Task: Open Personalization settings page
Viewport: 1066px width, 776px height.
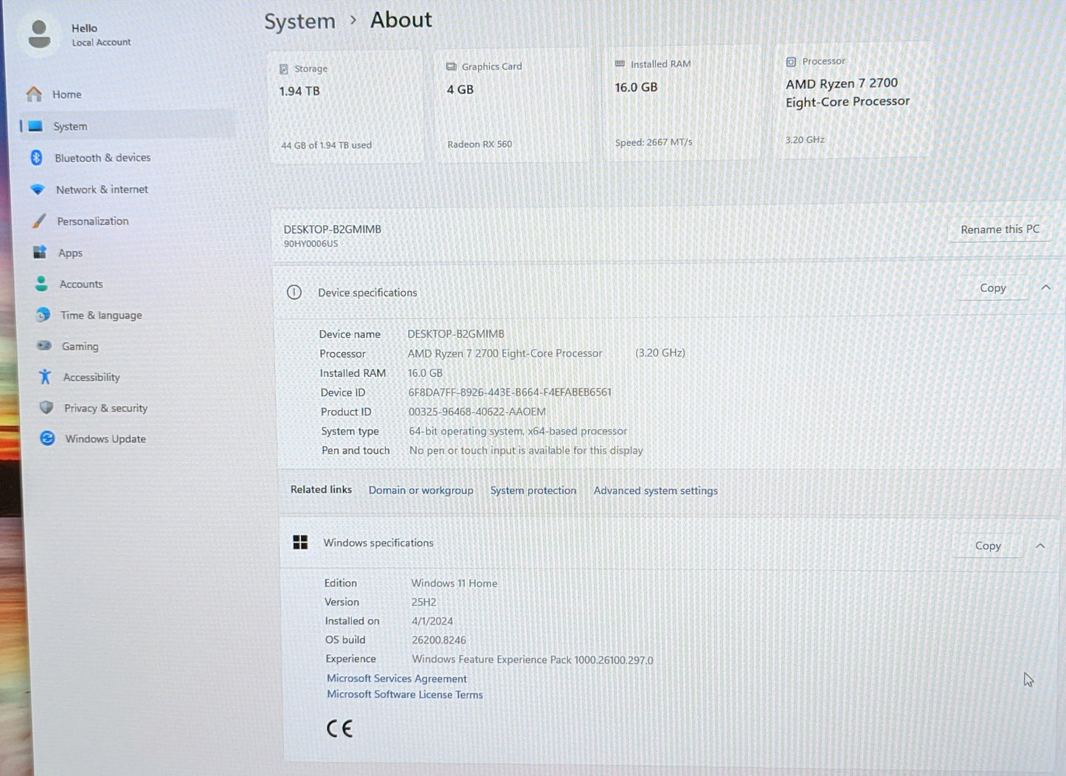Action: pos(93,221)
